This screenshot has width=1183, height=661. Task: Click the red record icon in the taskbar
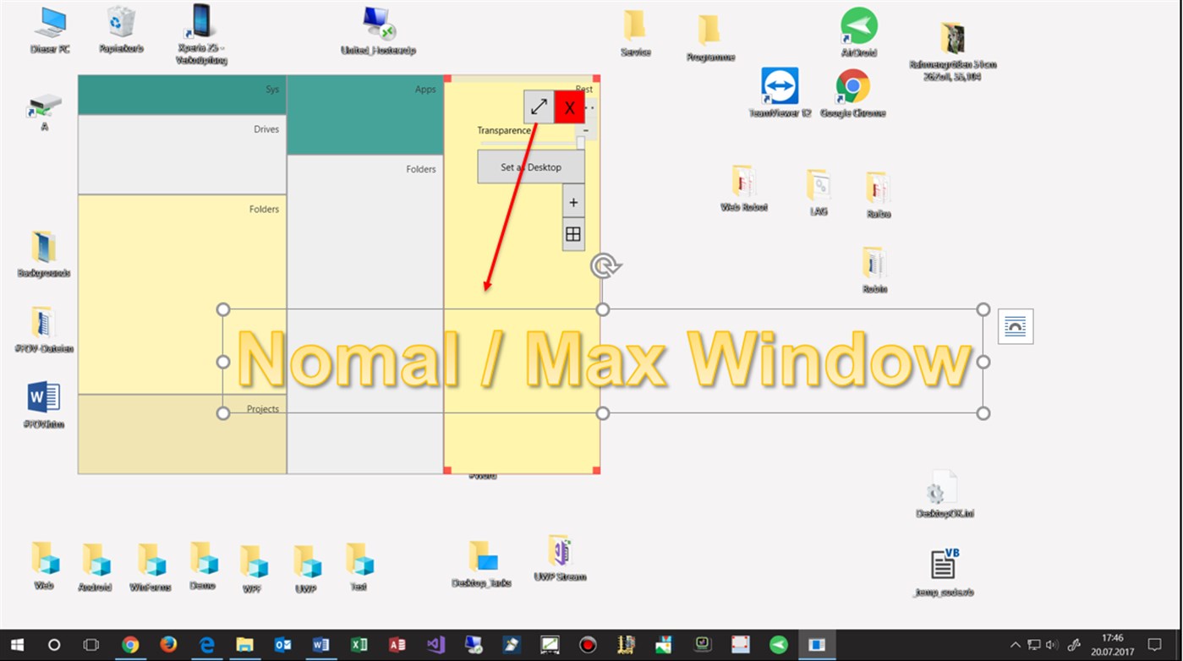[587, 645]
